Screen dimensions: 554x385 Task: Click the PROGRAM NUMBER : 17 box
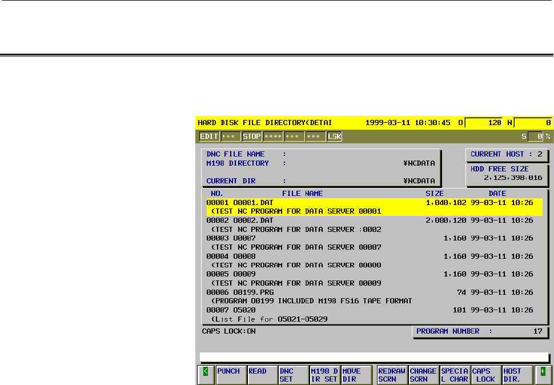point(480,331)
